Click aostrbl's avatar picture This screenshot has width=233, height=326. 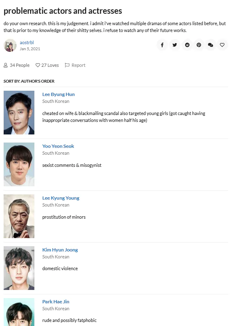(10, 45)
